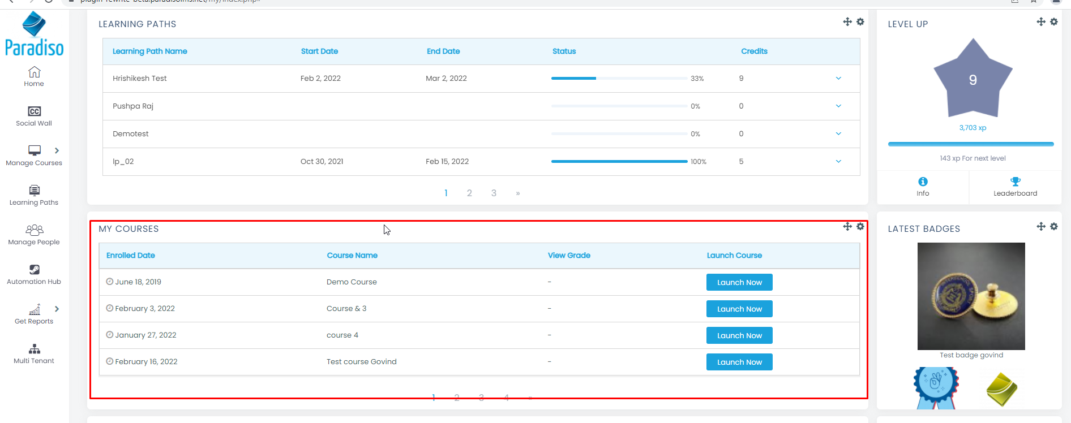Expand the Get Reports submenu arrow

tap(57, 309)
